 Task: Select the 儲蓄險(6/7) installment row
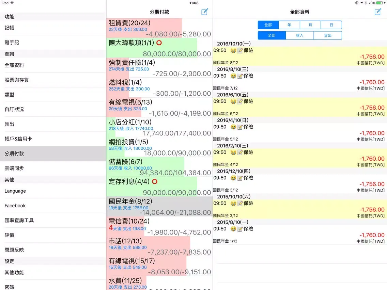[159, 167]
